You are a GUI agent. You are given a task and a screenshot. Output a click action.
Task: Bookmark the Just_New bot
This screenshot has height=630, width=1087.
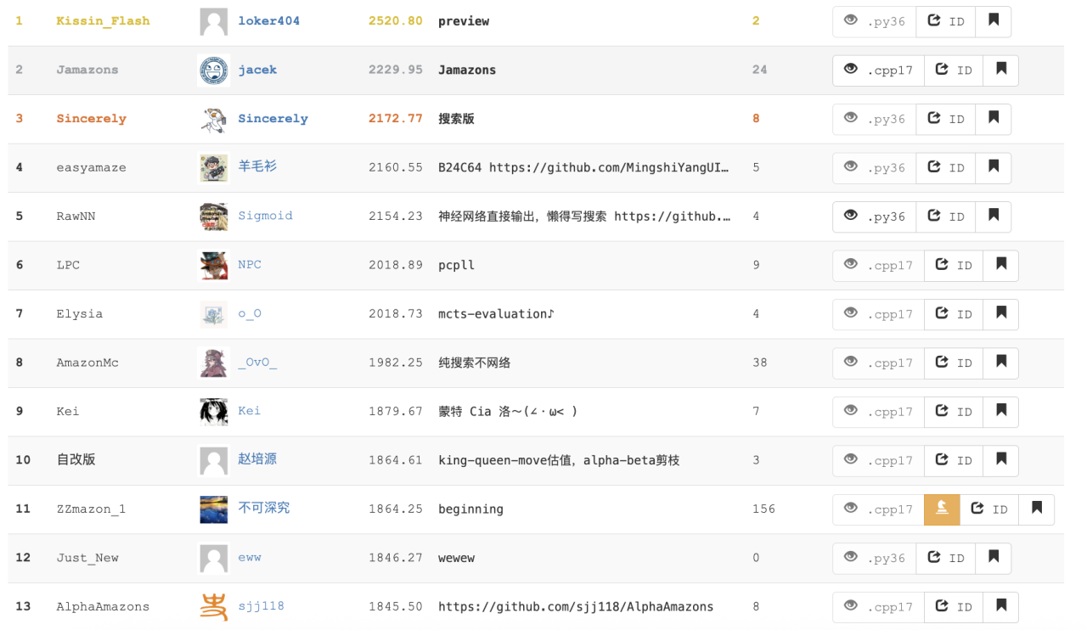tap(994, 559)
